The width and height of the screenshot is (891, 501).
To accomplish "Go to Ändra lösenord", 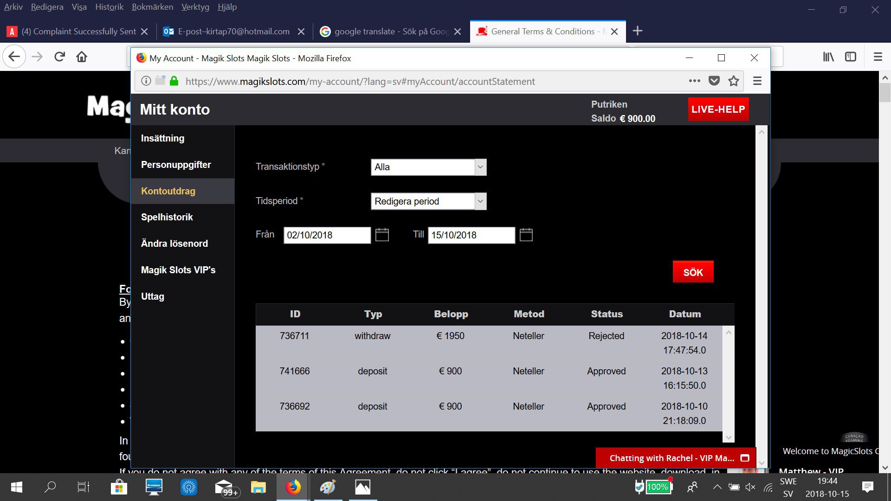I will click(x=174, y=244).
